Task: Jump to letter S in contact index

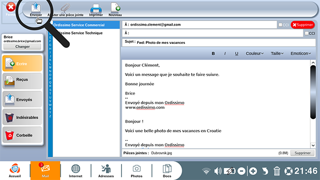Action: pyautogui.click(x=50, y=90)
